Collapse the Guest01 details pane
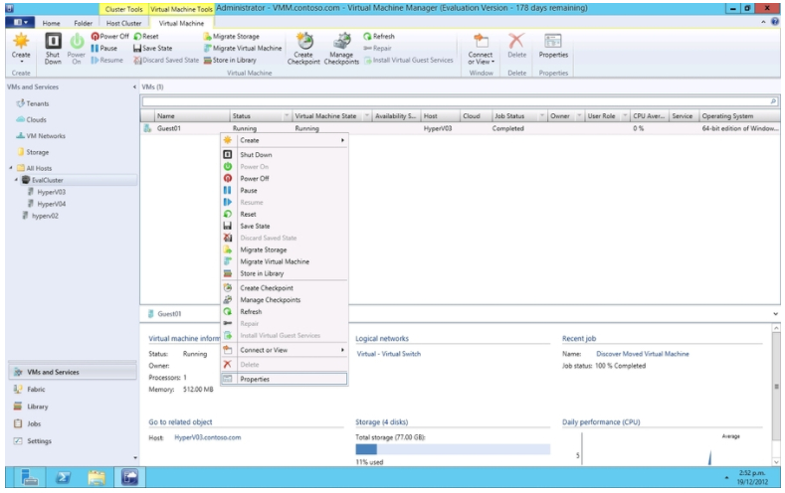This screenshot has width=785, height=493. 775,314
